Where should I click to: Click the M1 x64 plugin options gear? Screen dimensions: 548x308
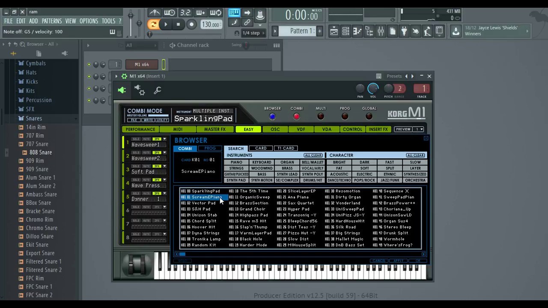[x=124, y=76]
